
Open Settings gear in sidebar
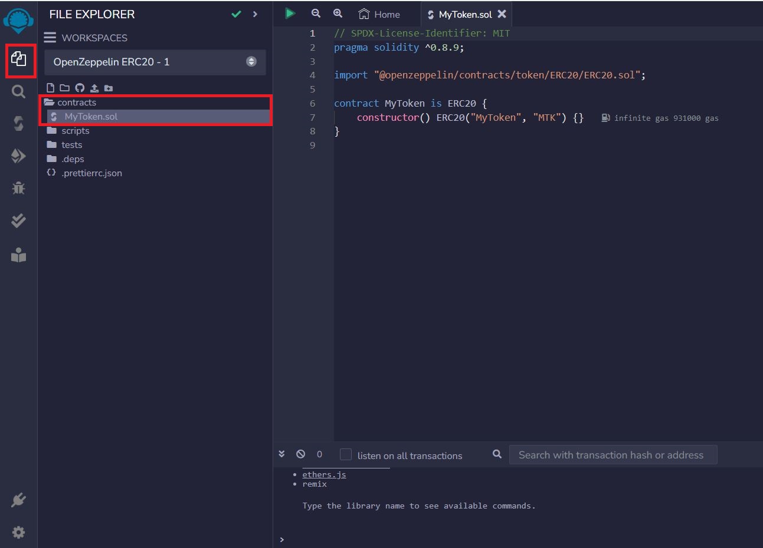click(x=19, y=533)
